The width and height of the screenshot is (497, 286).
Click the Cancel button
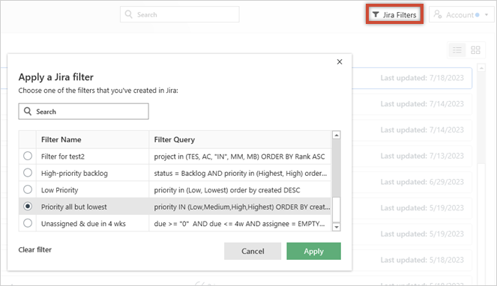pyautogui.click(x=253, y=251)
